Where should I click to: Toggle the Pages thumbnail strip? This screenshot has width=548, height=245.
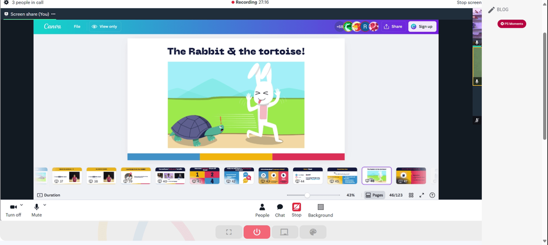374,195
